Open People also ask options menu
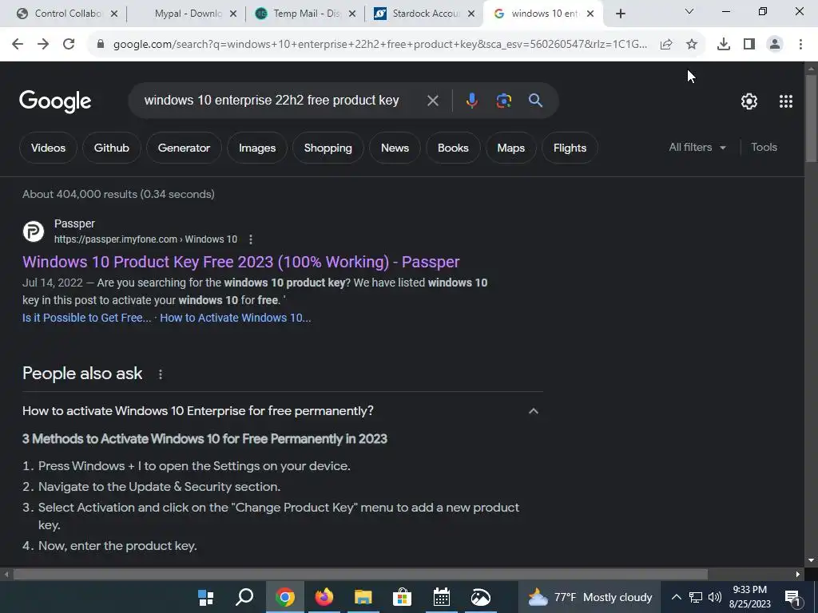 (x=160, y=374)
